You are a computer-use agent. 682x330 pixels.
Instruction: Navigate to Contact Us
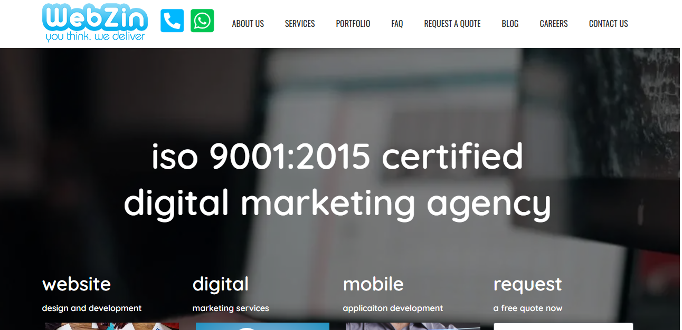tap(608, 24)
